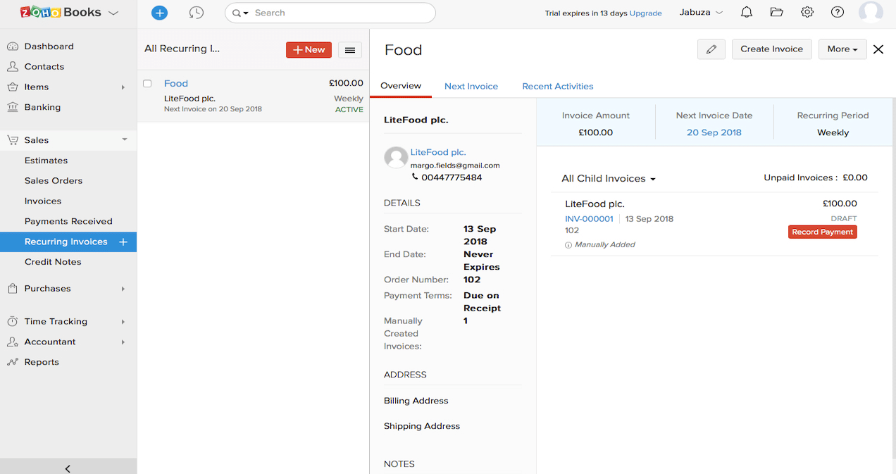Open the Food recurring invoice in the list
Screen dimensions: 896x474
click(176, 83)
